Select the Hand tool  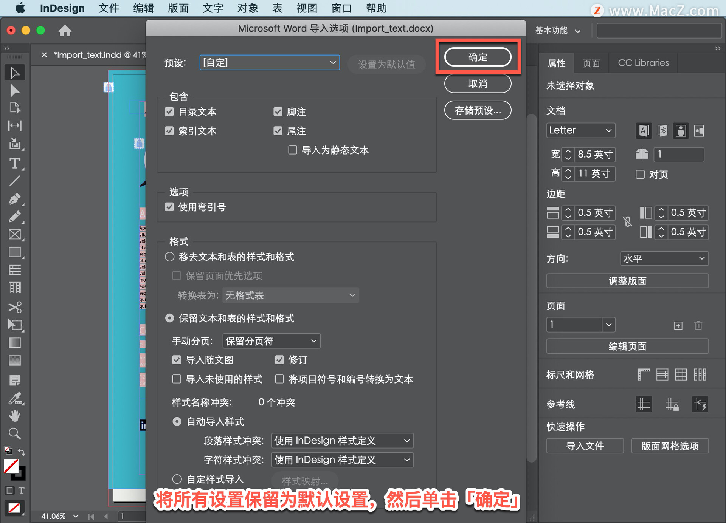[14, 416]
